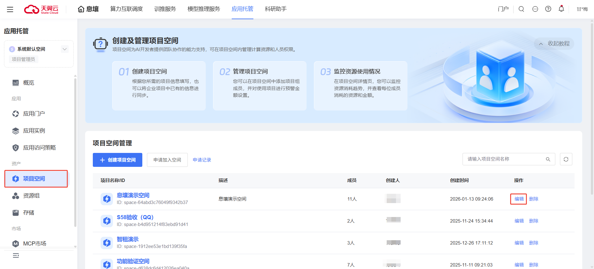Click the 创建项目空间 button
594x269 pixels.
click(118, 160)
